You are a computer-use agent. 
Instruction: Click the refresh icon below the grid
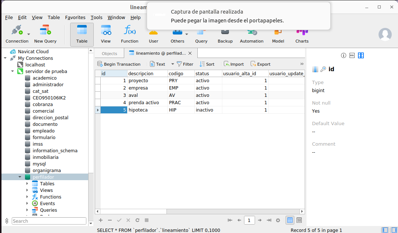click(x=137, y=220)
